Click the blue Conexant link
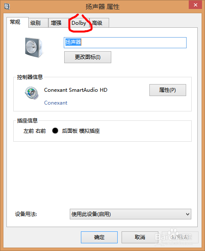The width and height of the screenshot is (205, 251). click(56, 103)
